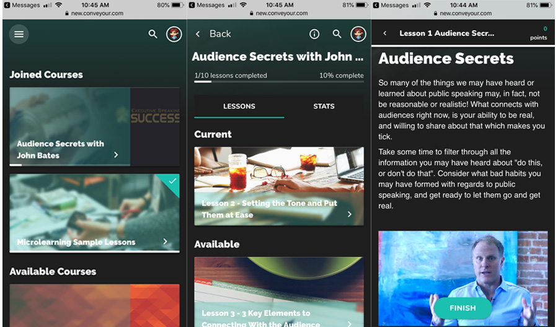Tap the "Available" section heading
The height and width of the screenshot is (327, 558).
coord(217,244)
